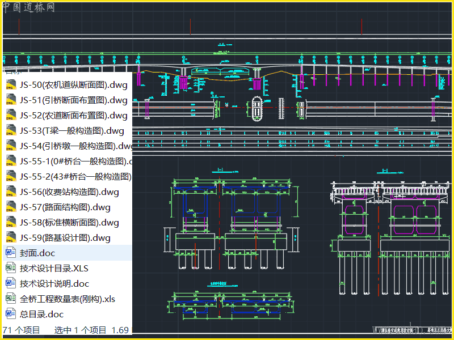Select the file name JS-54(引桥墩一般构造图)

coord(75,146)
